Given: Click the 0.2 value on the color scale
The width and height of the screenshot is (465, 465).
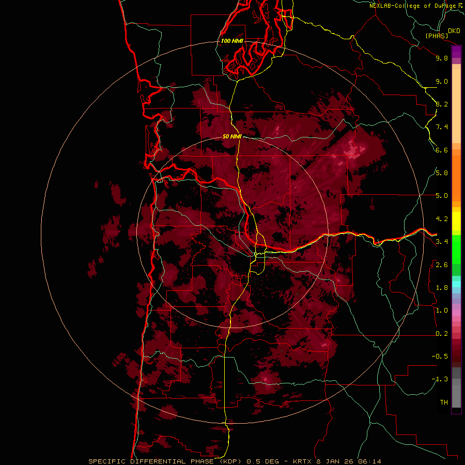Looking at the screenshot, I should (x=442, y=334).
